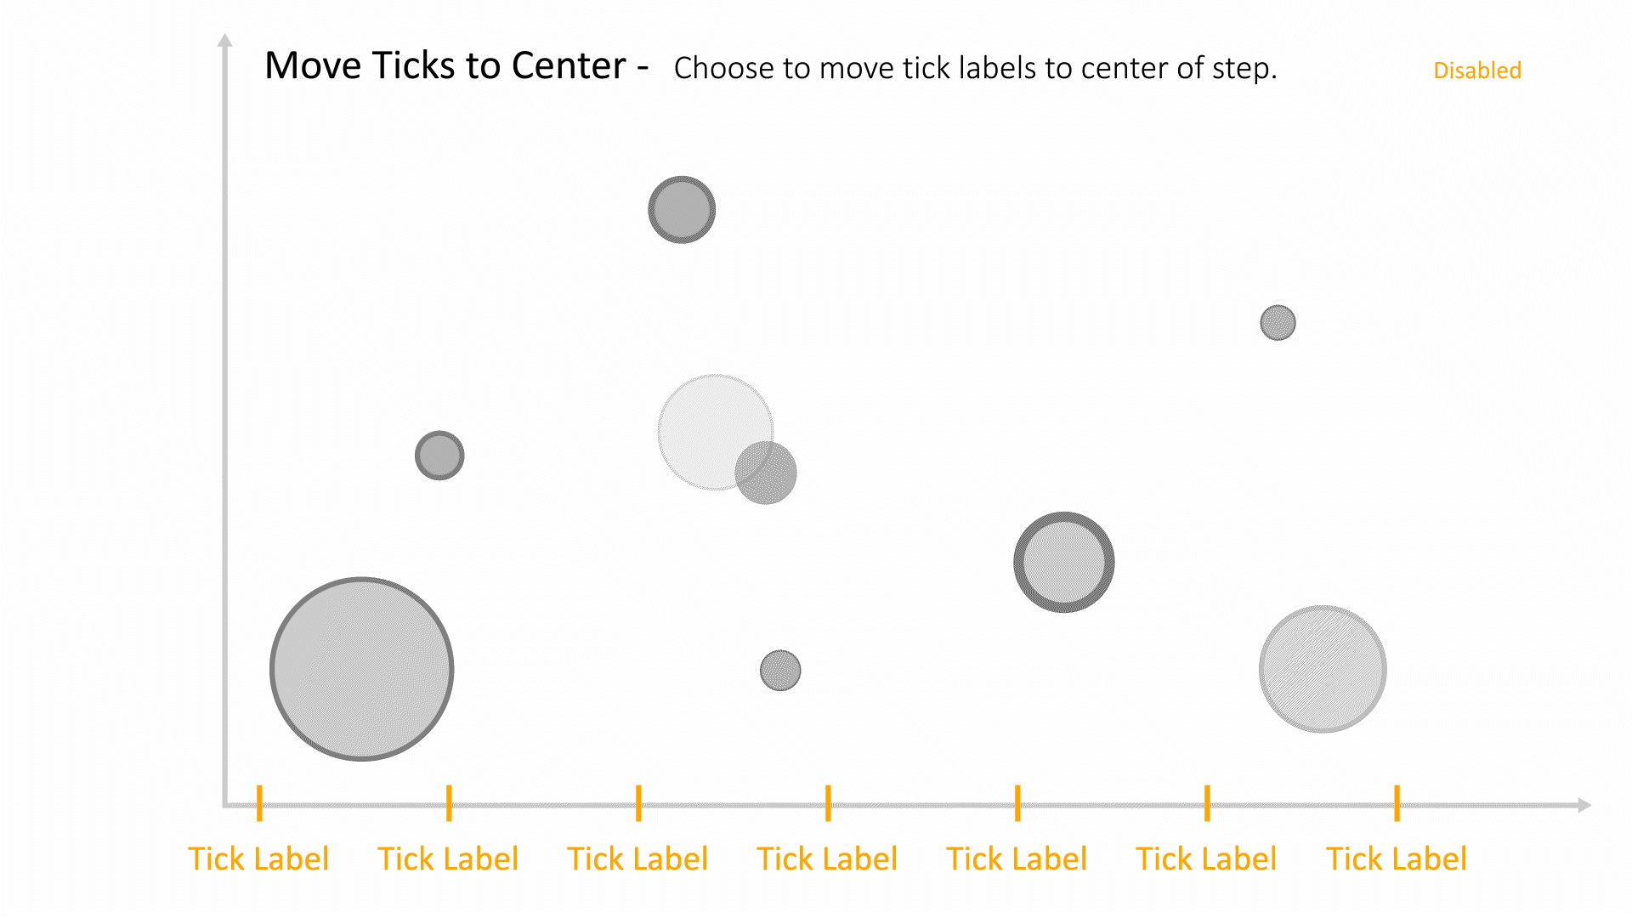
Task: Select the light hatched bubble at bottom right
Action: (1323, 669)
